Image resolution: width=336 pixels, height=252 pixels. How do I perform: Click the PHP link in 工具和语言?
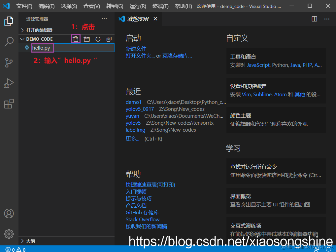point(307,65)
